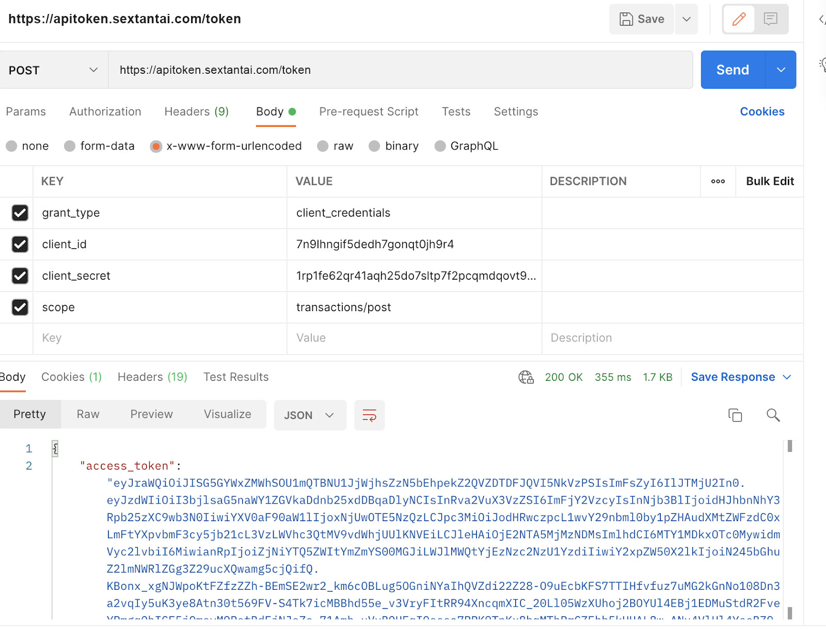
Task: Switch to the Authorization tab
Action: click(x=105, y=111)
